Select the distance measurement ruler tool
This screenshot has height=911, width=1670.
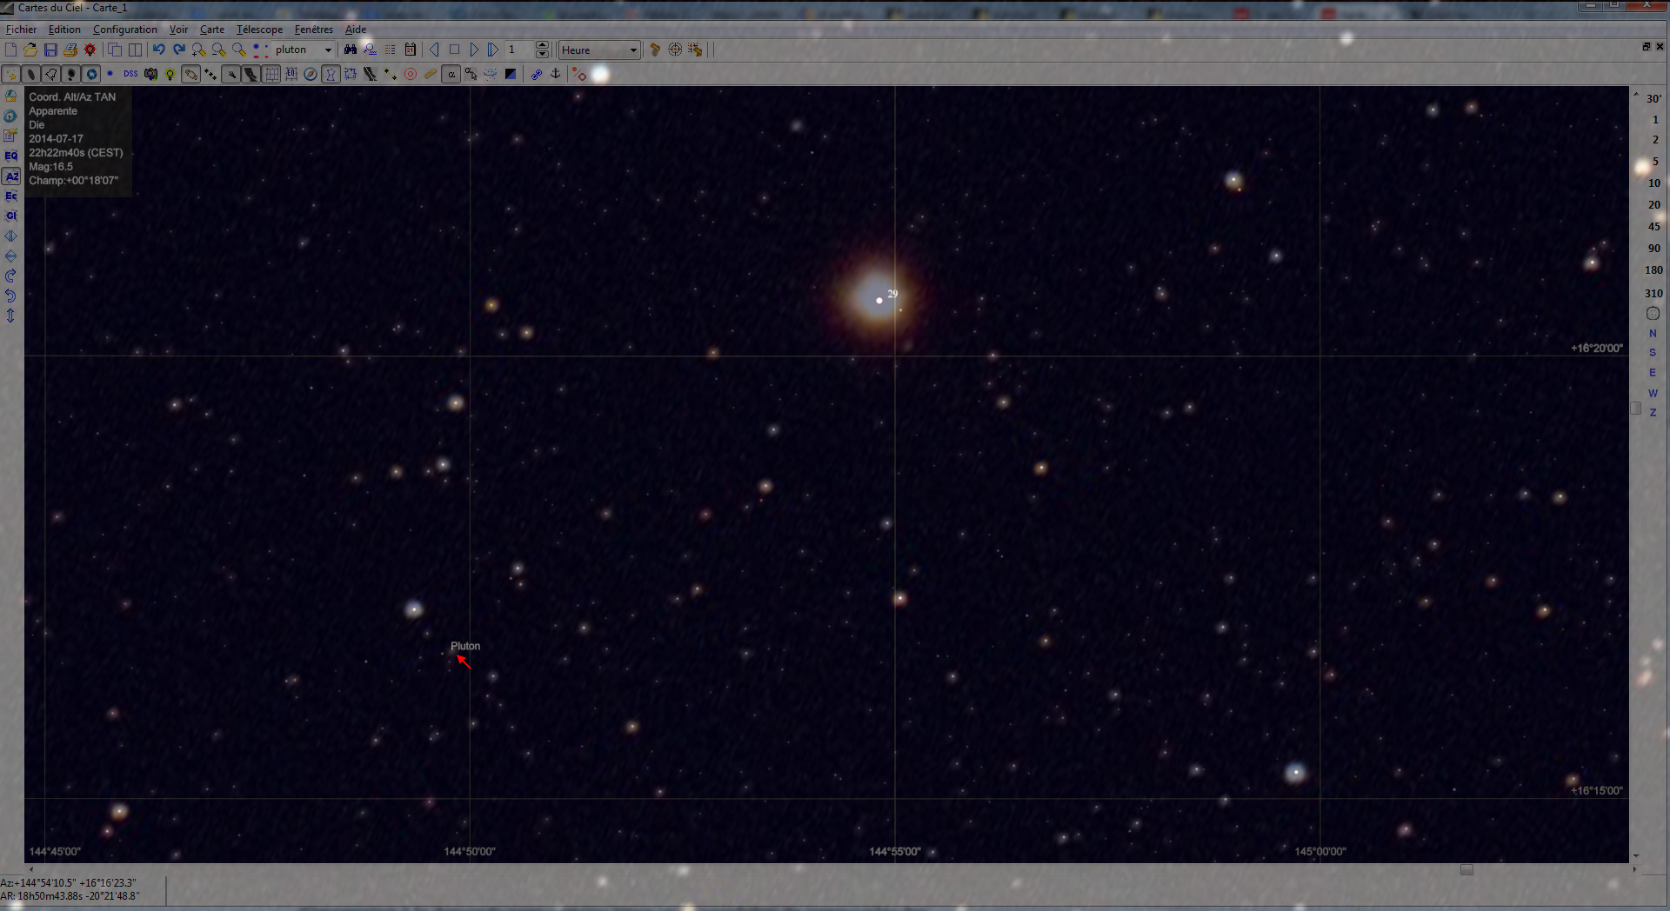click(430, 74)
